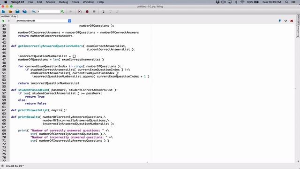Click the Wi-Fi menu bar icon

coord(242,2)
